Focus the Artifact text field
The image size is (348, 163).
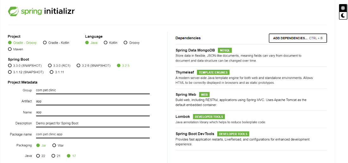[92, 101]
